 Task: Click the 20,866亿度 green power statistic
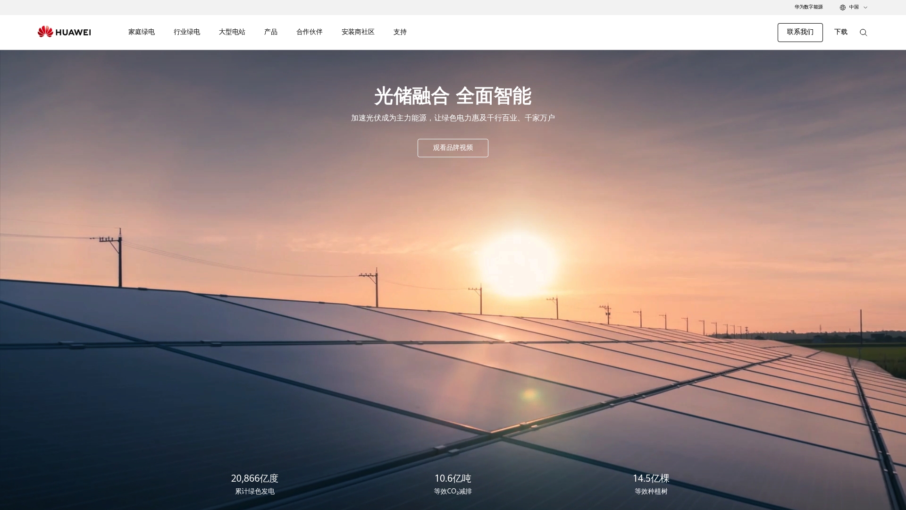pyautogui.click(x=254, y=478)
